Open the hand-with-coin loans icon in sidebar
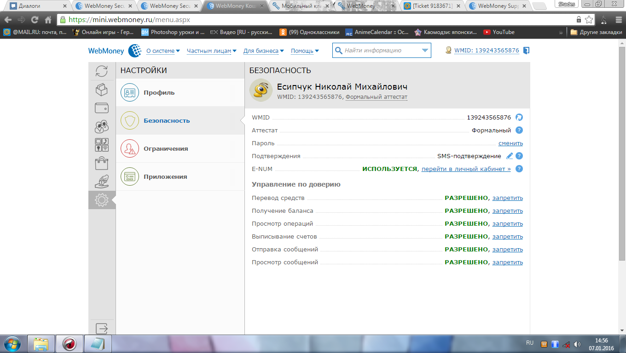The height and width of the screenshot is (353, 626). (x=102, y=182)
